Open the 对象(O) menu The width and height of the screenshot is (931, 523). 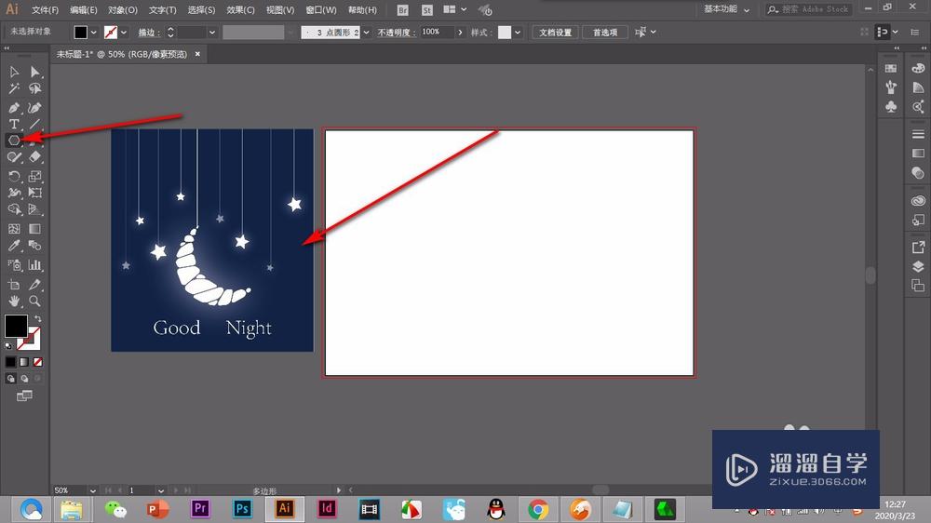(x=123, y=10)
